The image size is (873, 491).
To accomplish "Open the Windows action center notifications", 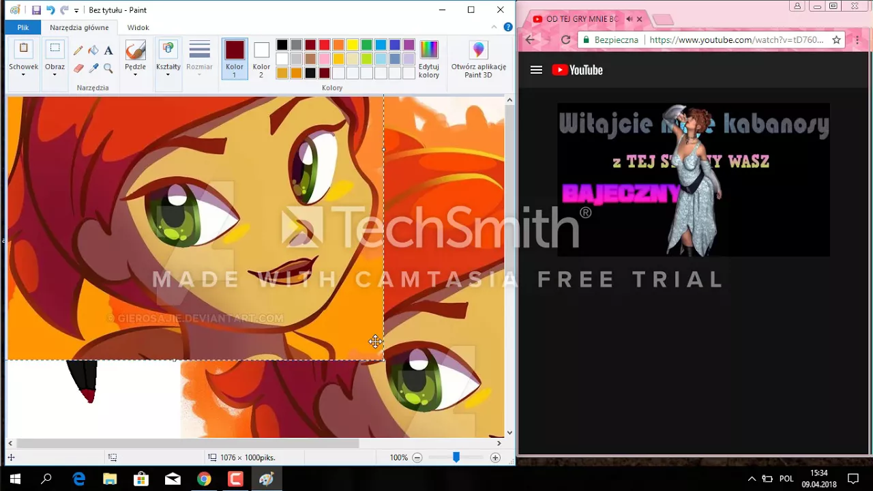I will pyautogui.click(x=853, y=479).
